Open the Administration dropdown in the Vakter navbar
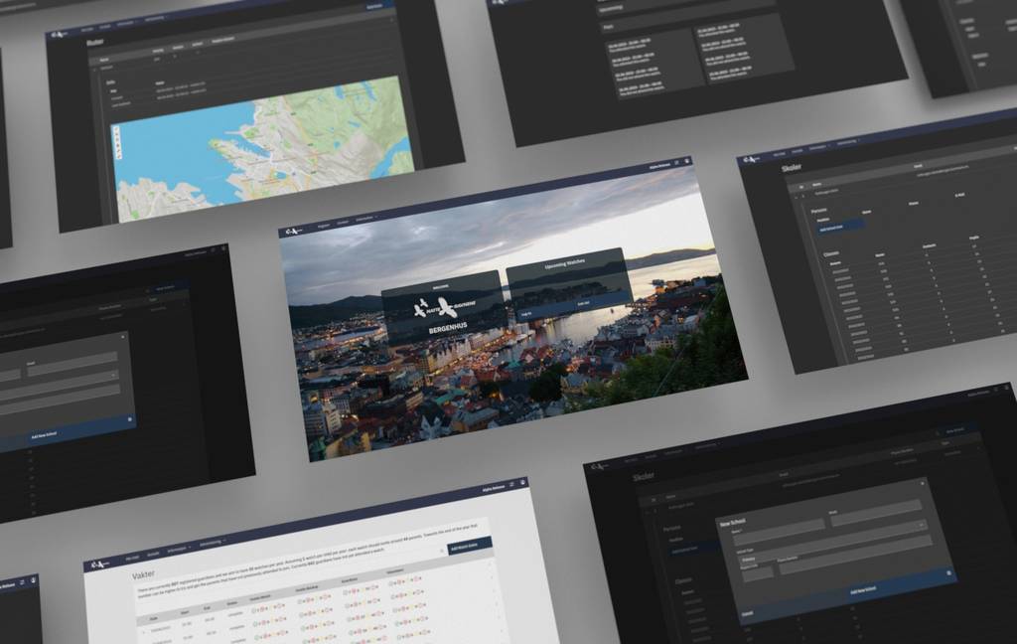This screenshot has width=1017, height=644. [x=212, y=542]
